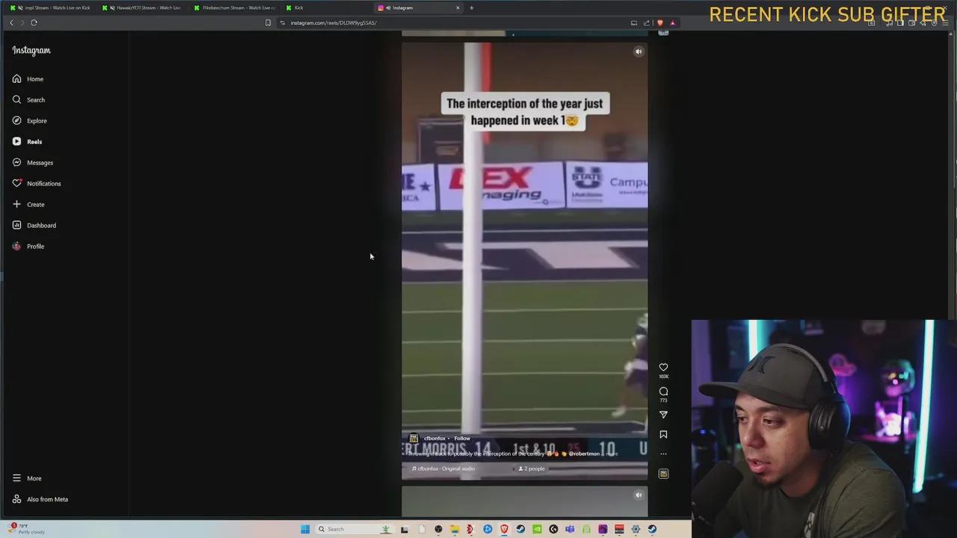
Task: Click the Instagram logo wordmark
Action: [x=31, y=50]
